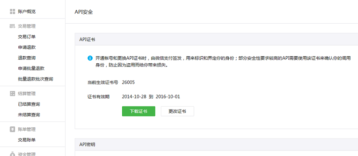Open 批量退款批次查询
Image resolution: width=358 pixels, height=156 pixels.
point(35,79)
